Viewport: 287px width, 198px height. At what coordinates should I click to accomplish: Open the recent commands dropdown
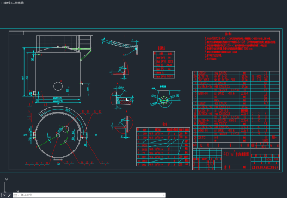click(x=16, y=195)
